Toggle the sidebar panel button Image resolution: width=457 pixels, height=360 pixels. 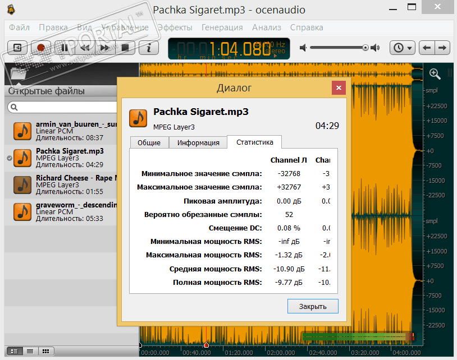coord(17,48)
